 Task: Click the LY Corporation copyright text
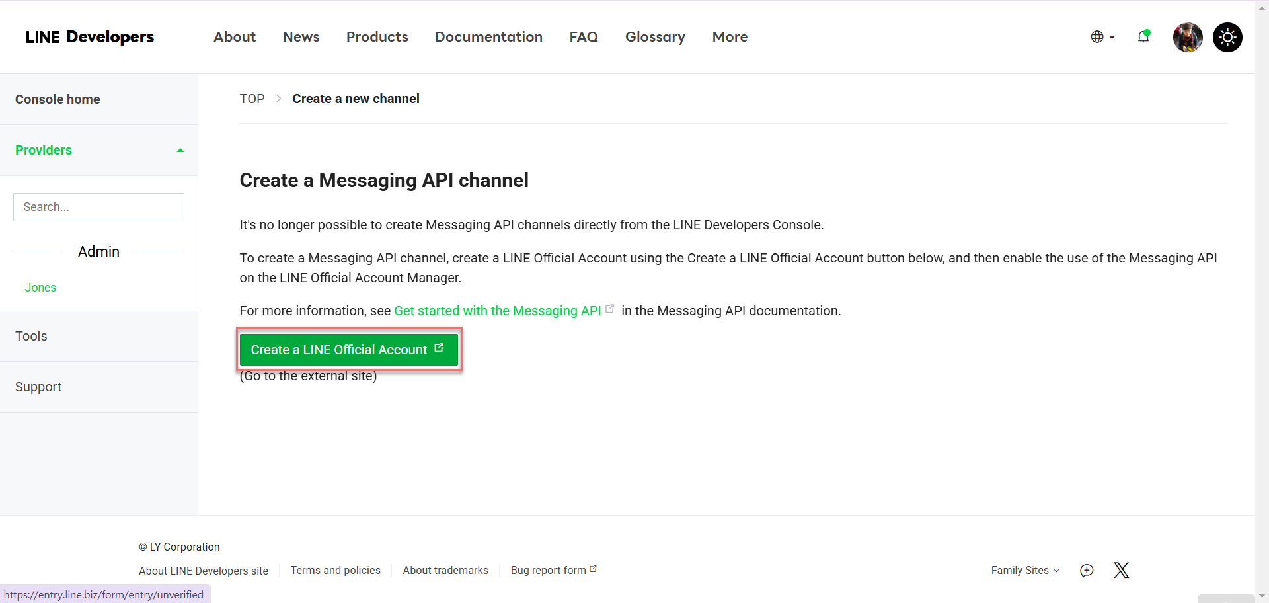(179, 547)
